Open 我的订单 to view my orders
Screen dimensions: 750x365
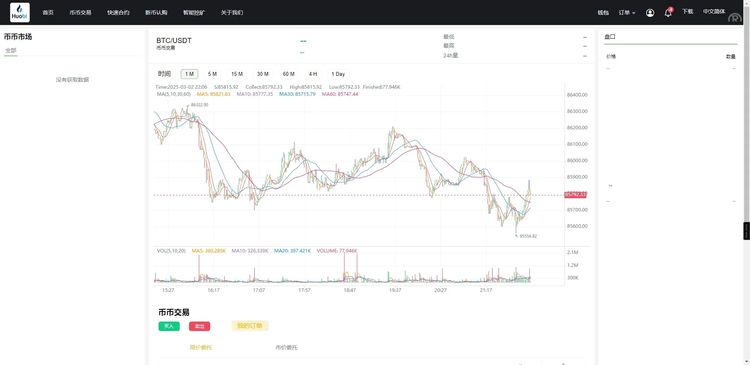(x=250, y=326)
